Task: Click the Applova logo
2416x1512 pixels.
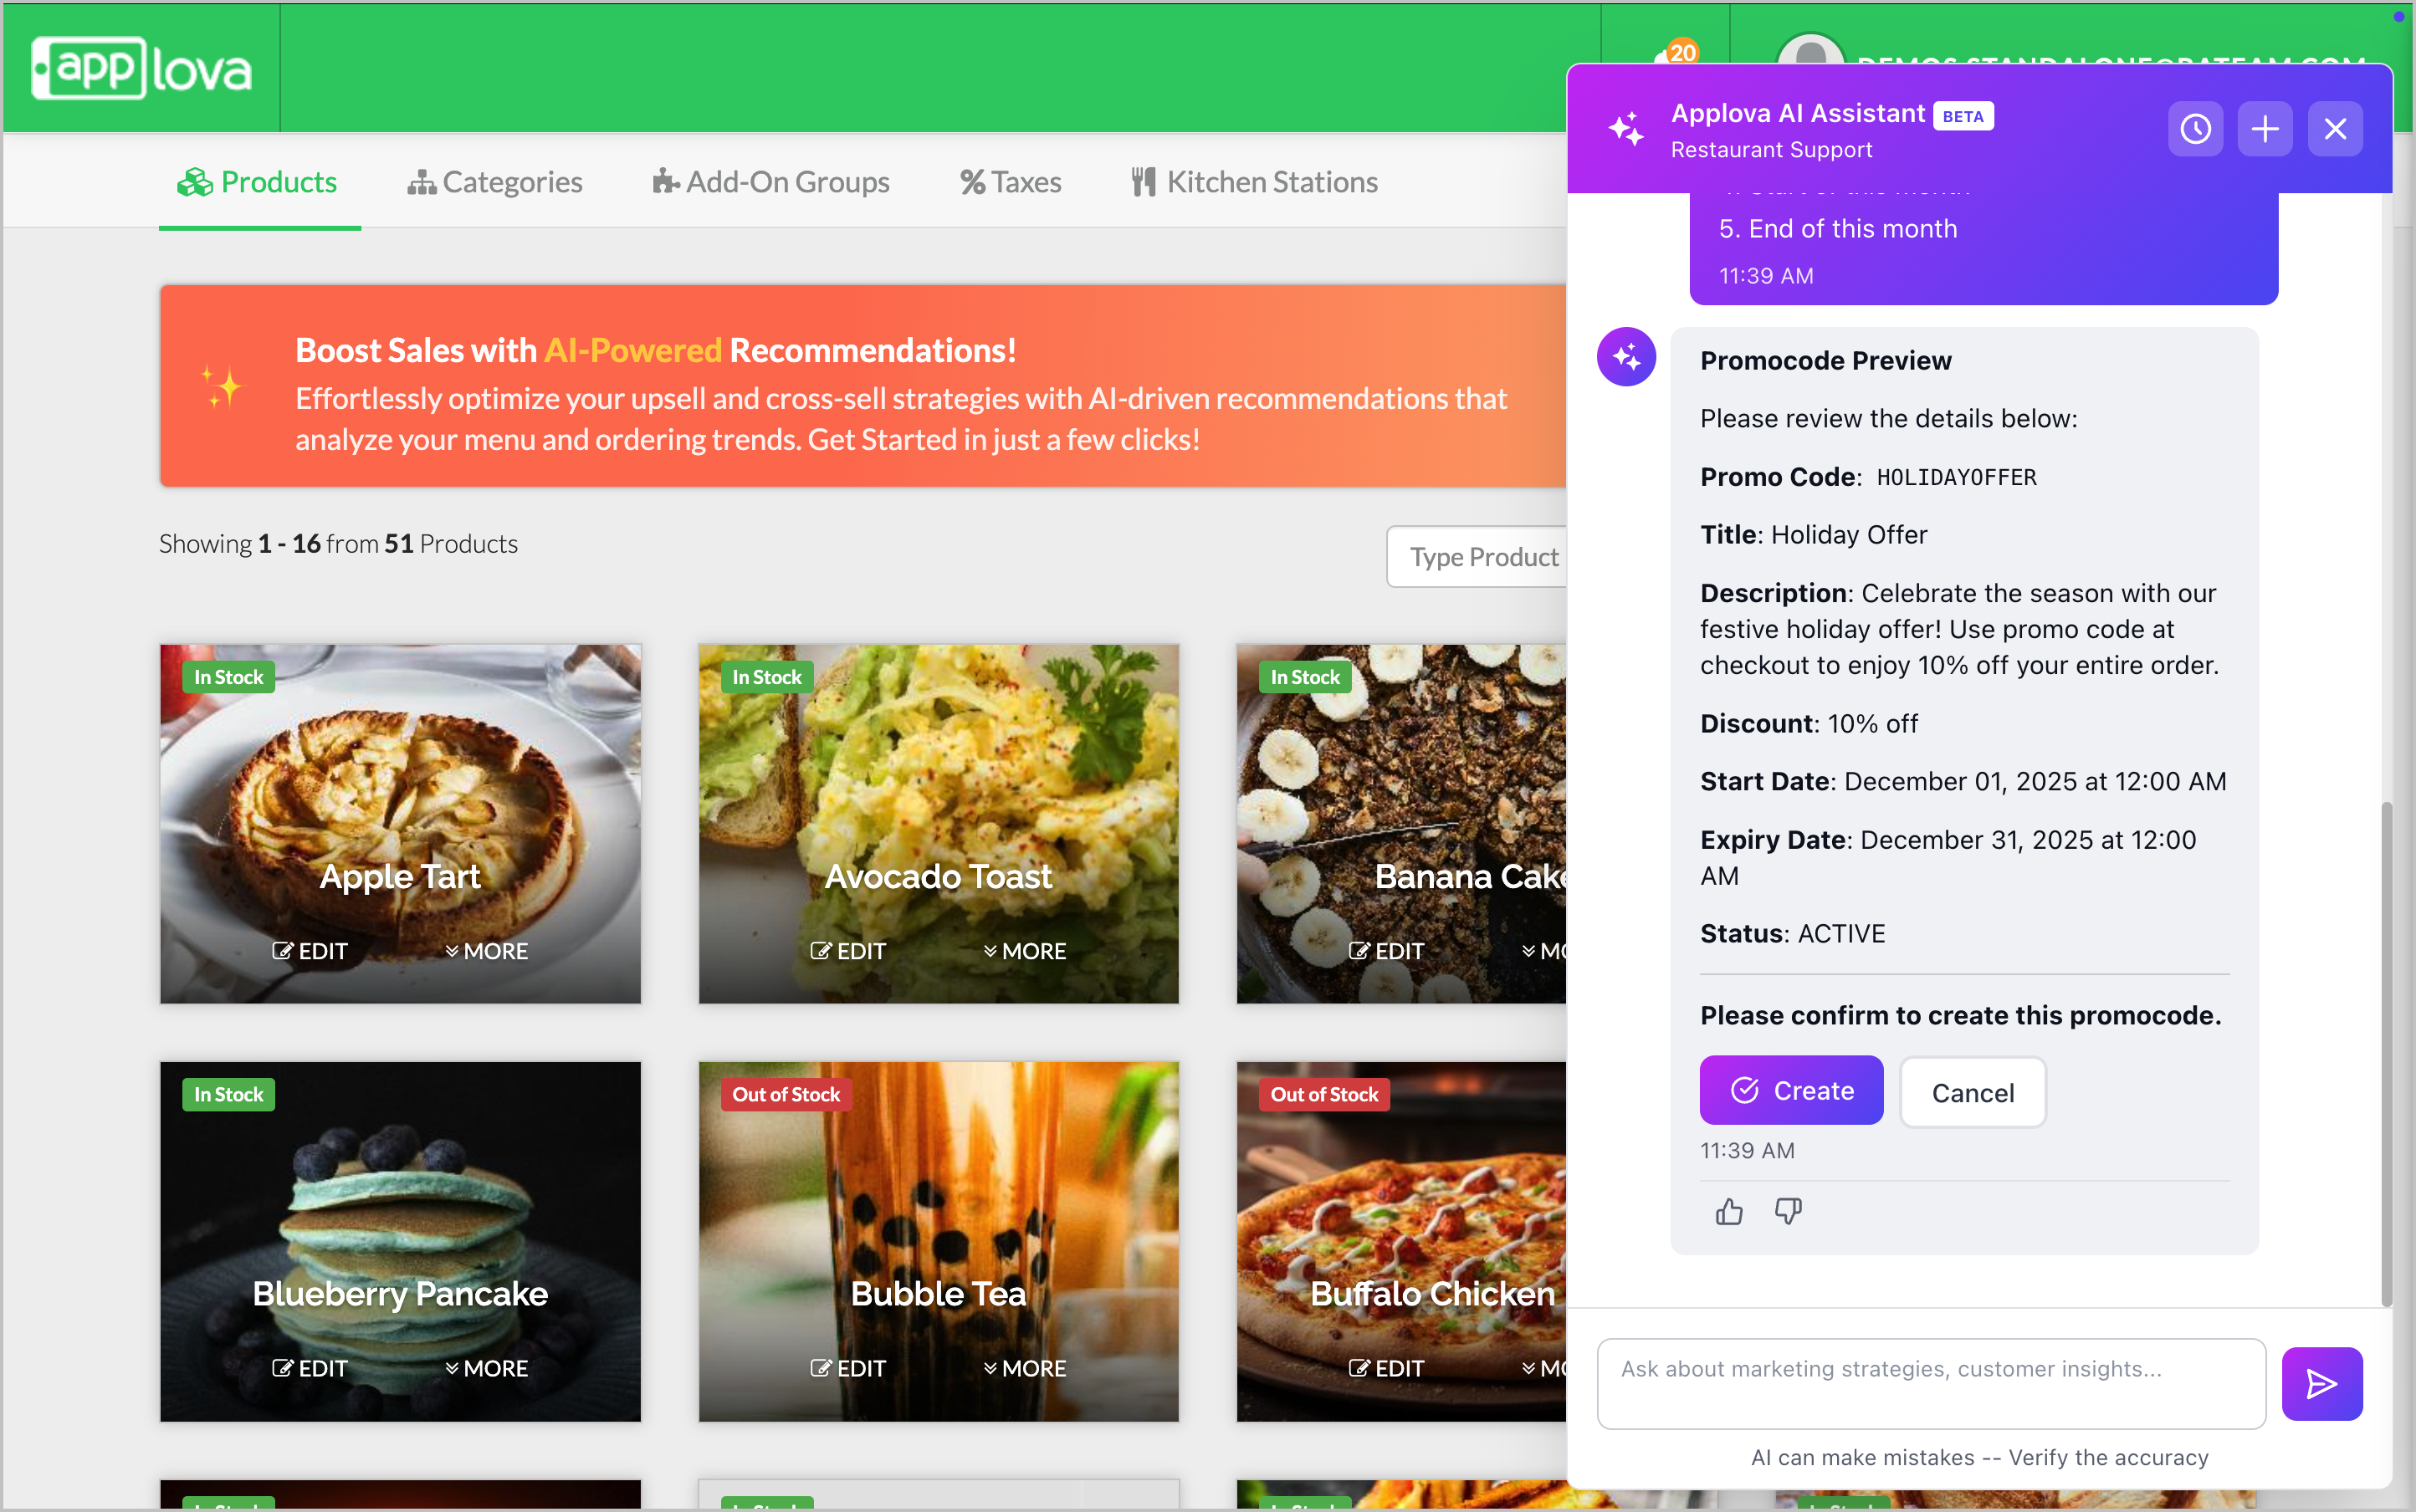Action: [141, 68]
